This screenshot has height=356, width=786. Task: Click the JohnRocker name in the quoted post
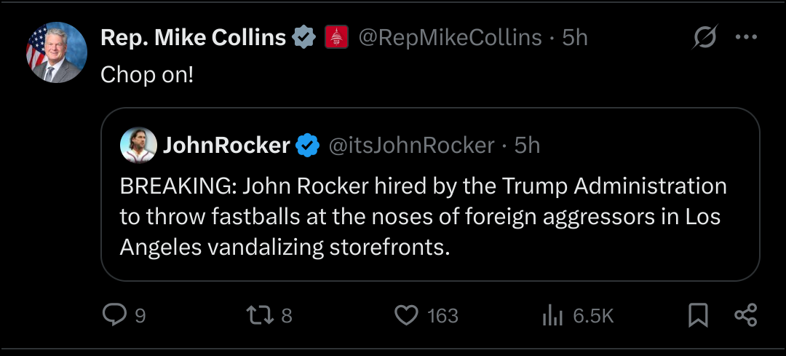(x=226, y=146)
